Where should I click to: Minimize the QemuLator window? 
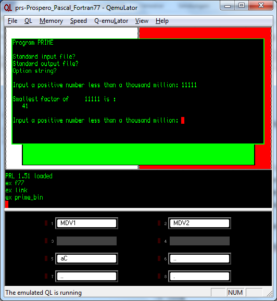click(228, 6)
